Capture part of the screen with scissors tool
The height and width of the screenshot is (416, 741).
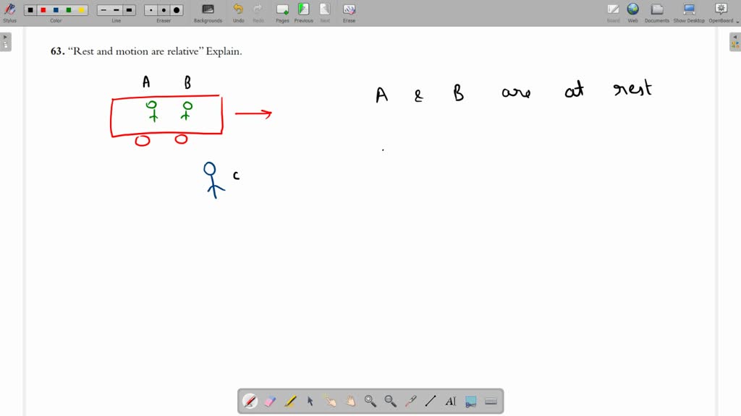pos(471,401)
